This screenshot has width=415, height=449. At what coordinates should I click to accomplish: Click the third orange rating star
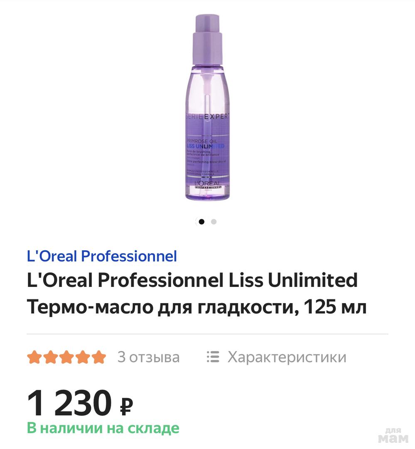point(67,357)
